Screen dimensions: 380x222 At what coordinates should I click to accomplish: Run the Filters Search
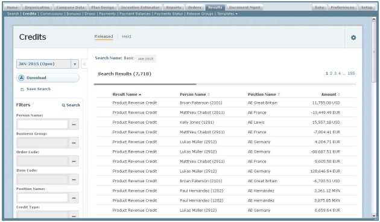[x=71, y=105]
